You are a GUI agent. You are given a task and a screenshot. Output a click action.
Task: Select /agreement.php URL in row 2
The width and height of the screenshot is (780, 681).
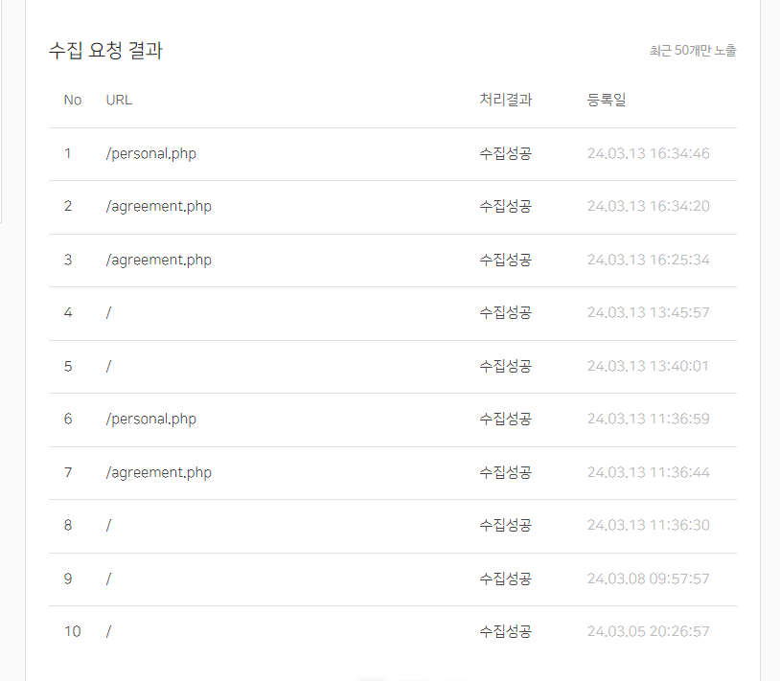(158, 206)
